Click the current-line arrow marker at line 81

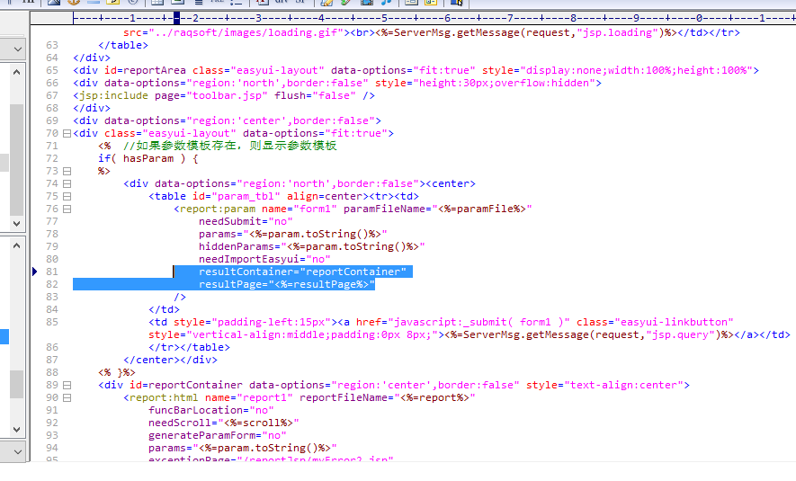(34, 272)
